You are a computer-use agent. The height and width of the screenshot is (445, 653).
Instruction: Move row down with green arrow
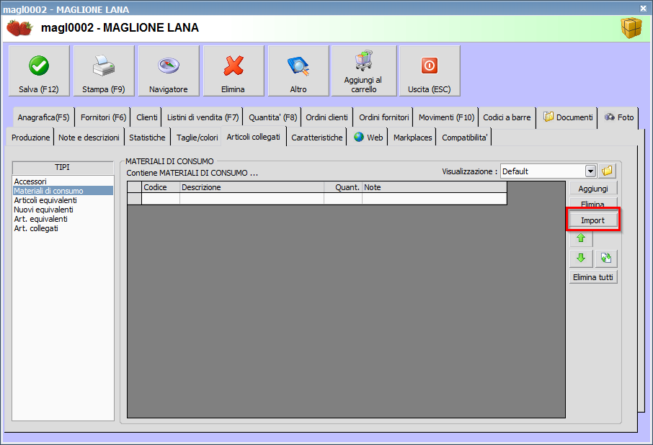point(581,259)
